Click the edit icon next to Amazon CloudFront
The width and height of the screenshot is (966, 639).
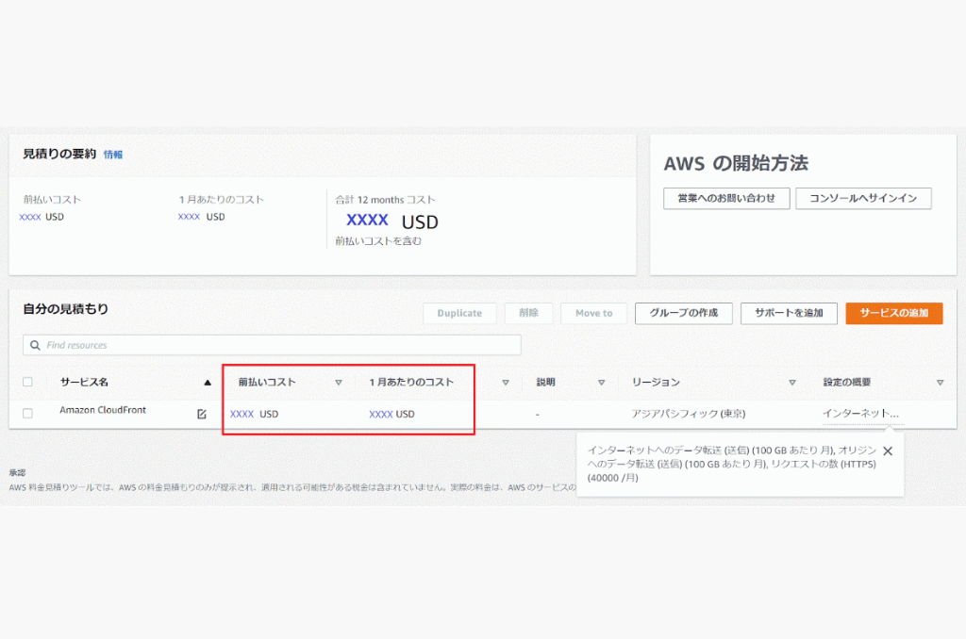click(202, 415)
